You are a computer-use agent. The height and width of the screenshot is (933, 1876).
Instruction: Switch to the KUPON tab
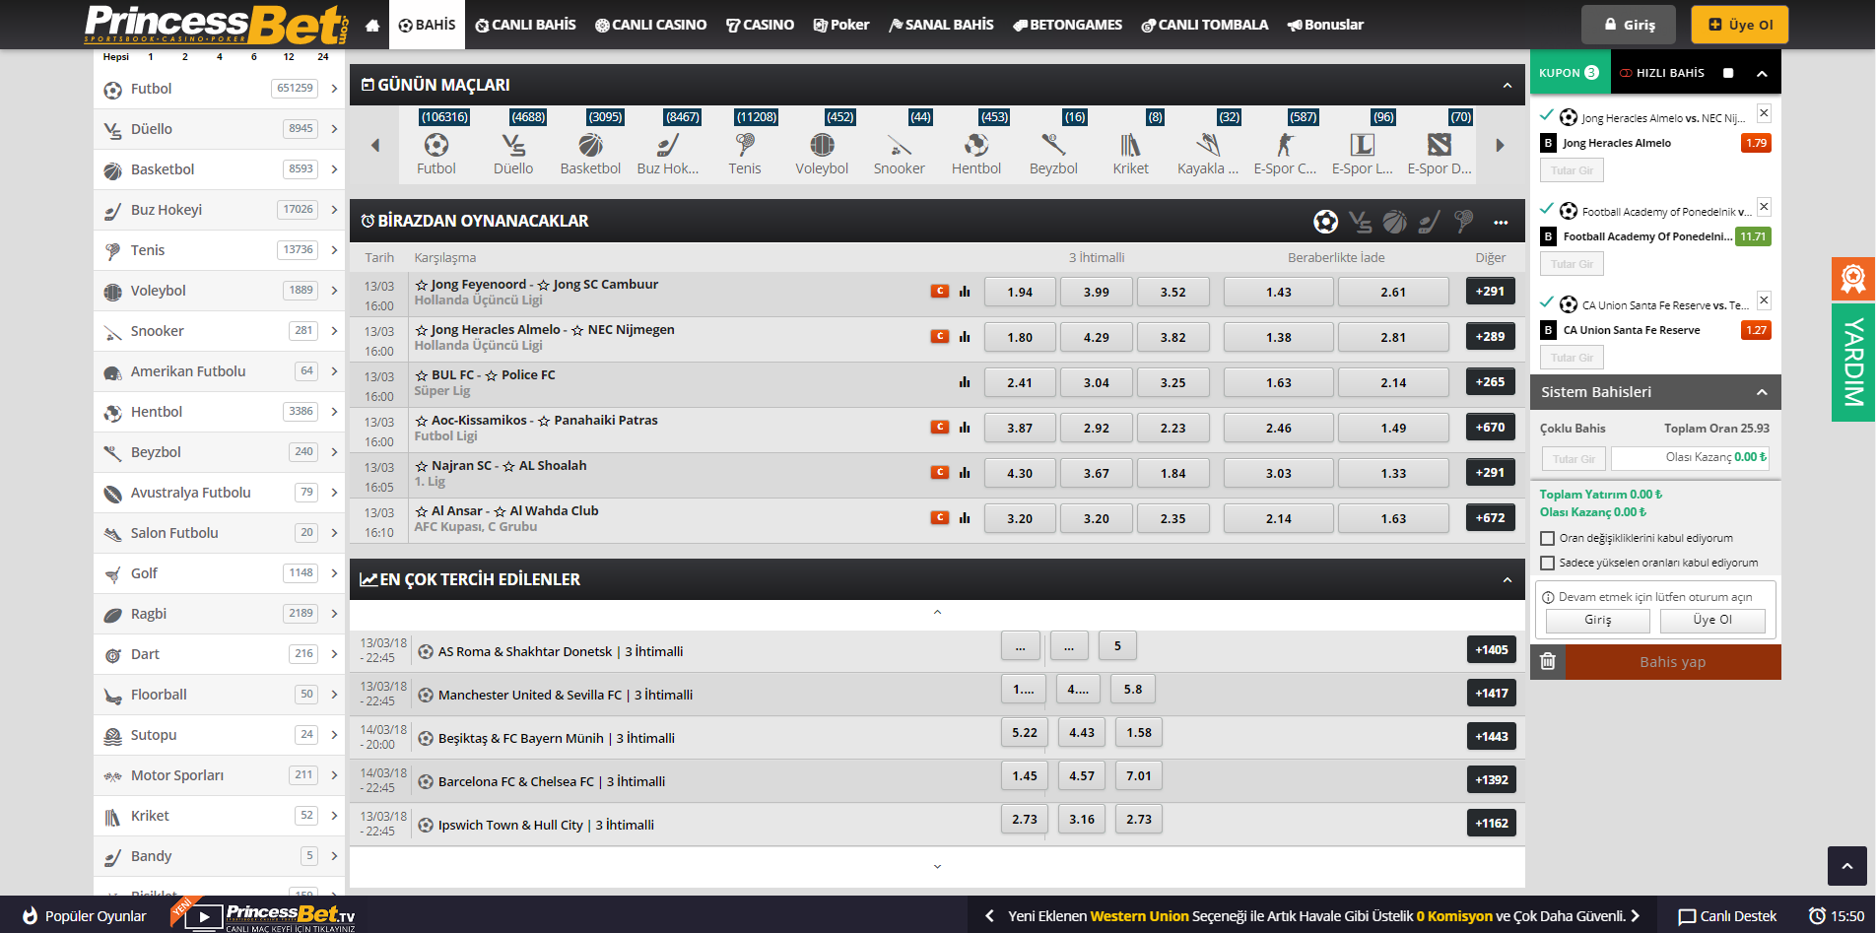[x=1569, y=73]
